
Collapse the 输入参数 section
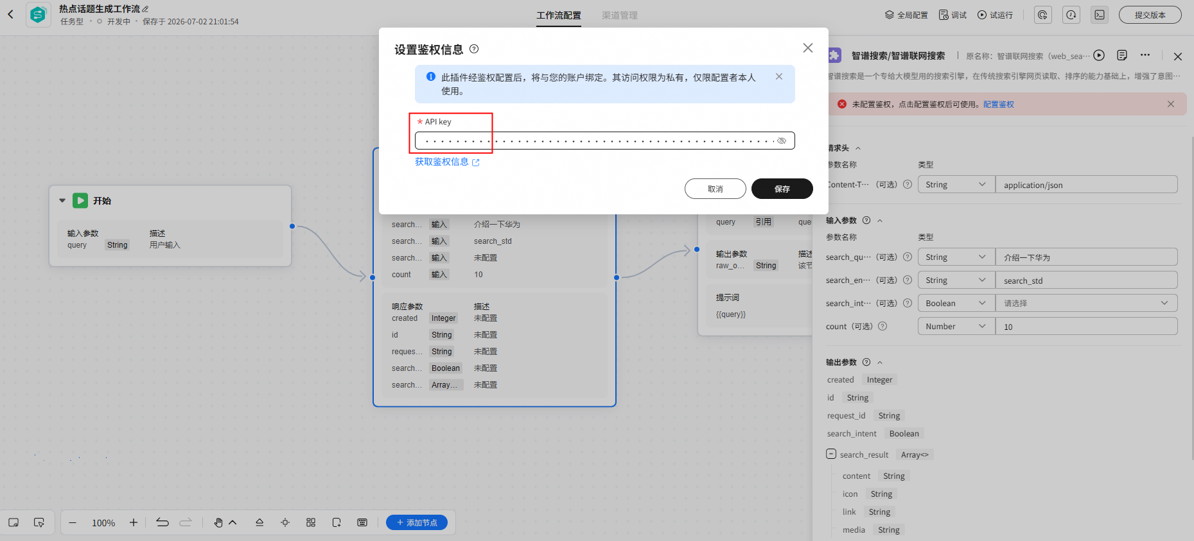coord(880,221)
